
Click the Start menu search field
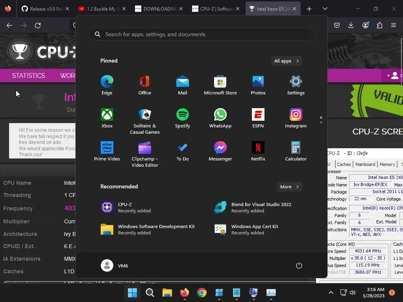pos(201,34)
